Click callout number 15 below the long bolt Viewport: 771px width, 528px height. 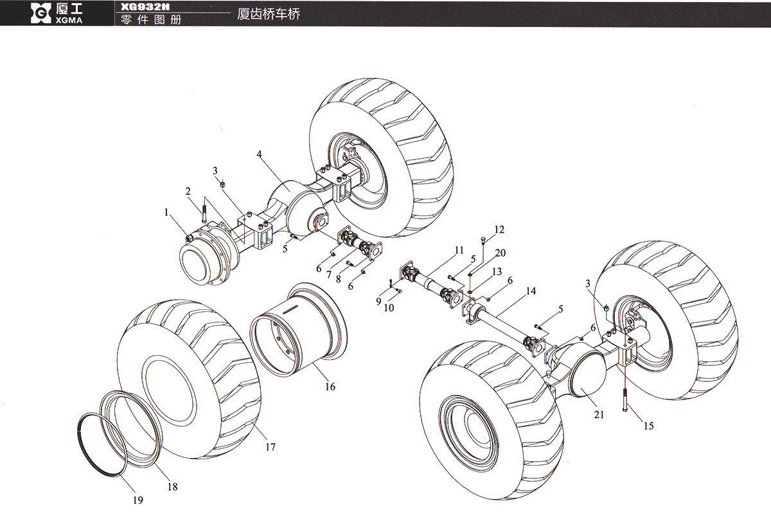coord(648,426)
